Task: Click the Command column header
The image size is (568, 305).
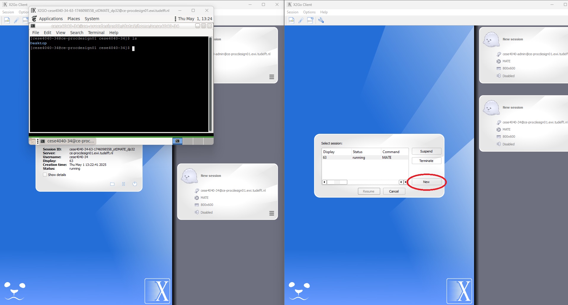Action: (x=395, y=152)
